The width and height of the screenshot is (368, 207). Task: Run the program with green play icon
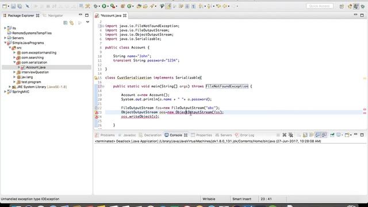click(x=104, y=6)
